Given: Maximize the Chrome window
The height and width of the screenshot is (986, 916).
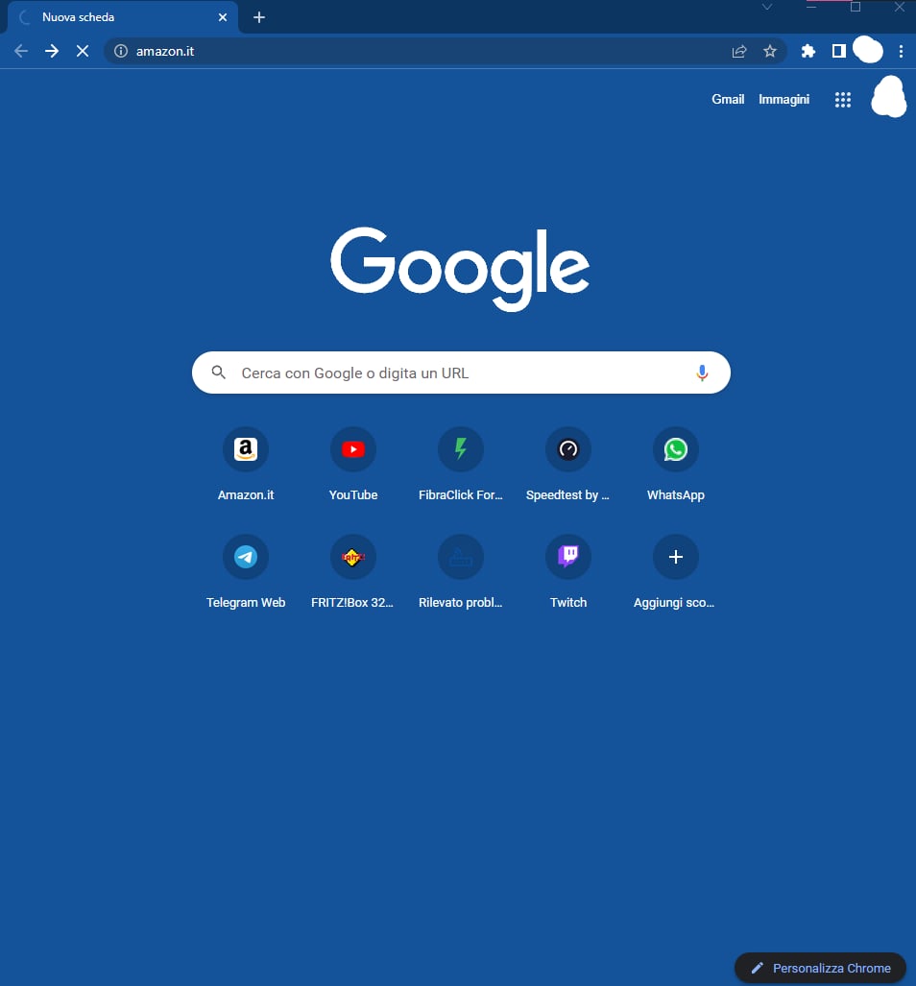Looking at the screenshot, I should (856, 7).
